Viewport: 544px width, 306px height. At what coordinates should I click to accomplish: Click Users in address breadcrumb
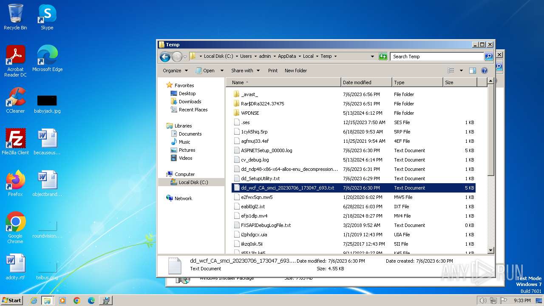click(246, 56)
